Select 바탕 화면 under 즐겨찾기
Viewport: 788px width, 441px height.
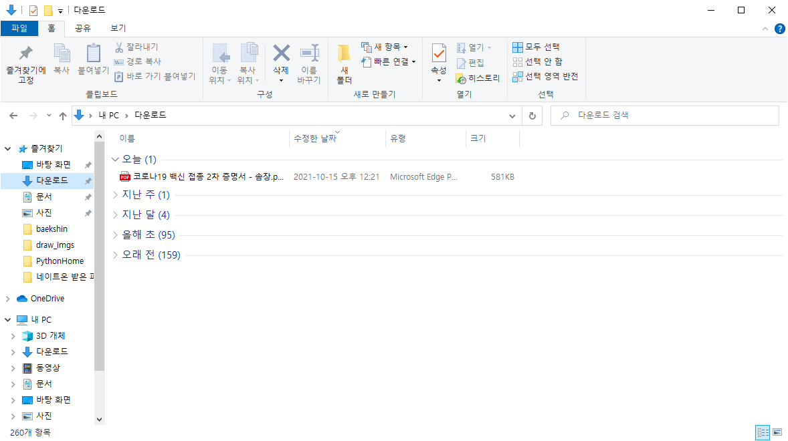pyautogui.click(x=54, y=164)
